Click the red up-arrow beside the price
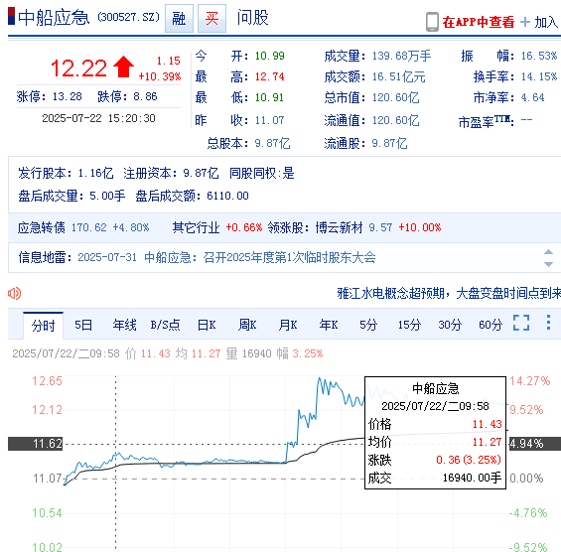This screenshot has width=561, height=552. (x=123, y=67)
